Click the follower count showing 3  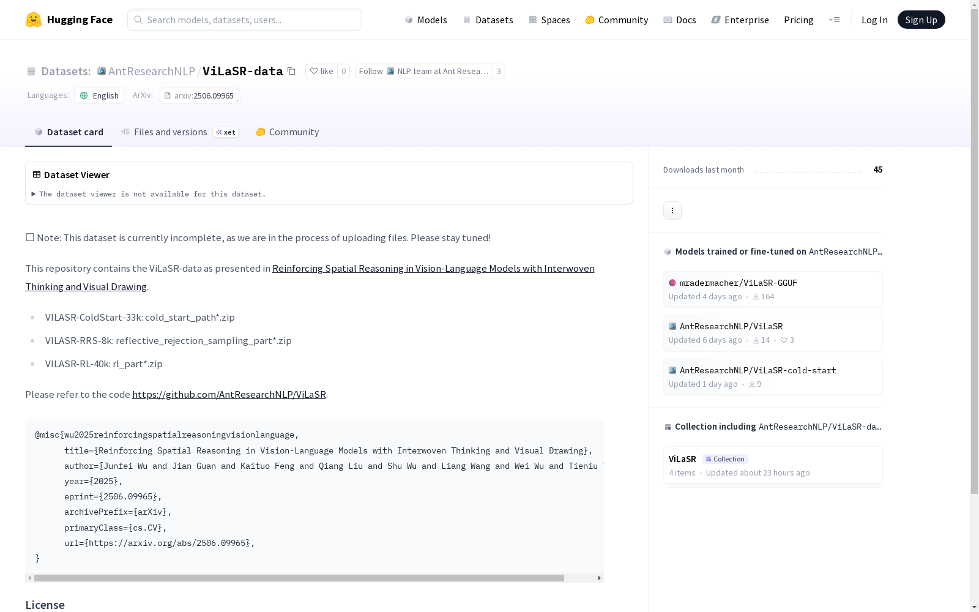[x=499, y=71]
